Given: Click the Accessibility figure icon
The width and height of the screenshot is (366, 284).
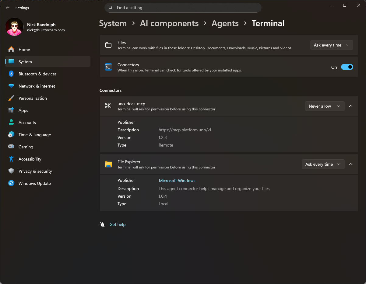Looking at the screenshot, I should click(x=11, y=159).
